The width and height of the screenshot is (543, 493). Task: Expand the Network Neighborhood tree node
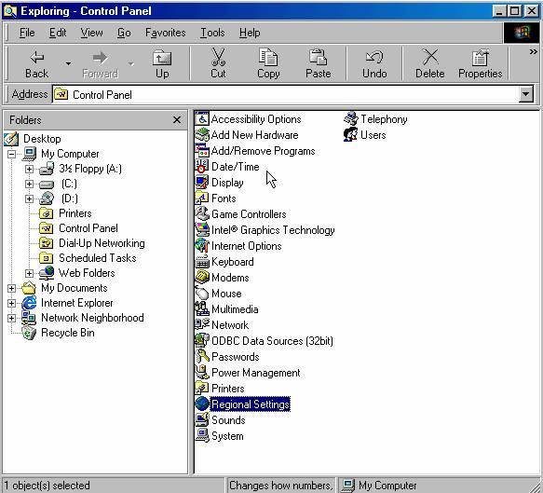(11, 318)
